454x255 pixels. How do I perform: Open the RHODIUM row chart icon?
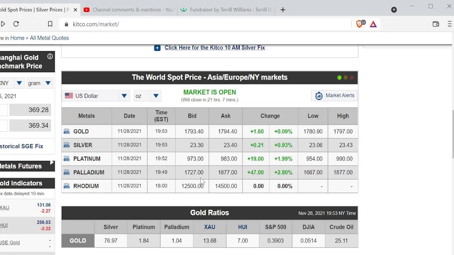click(66, 186)
